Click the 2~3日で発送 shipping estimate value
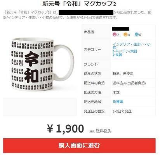 122,111
